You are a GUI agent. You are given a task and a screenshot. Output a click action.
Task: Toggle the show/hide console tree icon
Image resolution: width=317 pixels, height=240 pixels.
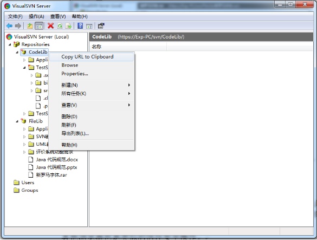point(39,26)
